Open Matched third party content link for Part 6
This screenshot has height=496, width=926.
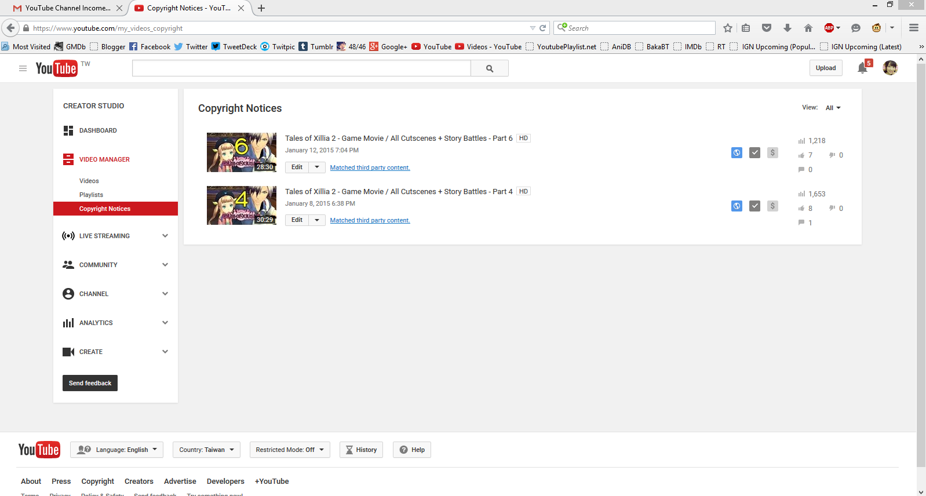coord(370,167)
